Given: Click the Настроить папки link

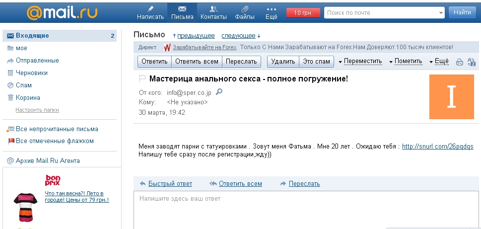Looking at the screenshot, I should click(x=37, y=110).
